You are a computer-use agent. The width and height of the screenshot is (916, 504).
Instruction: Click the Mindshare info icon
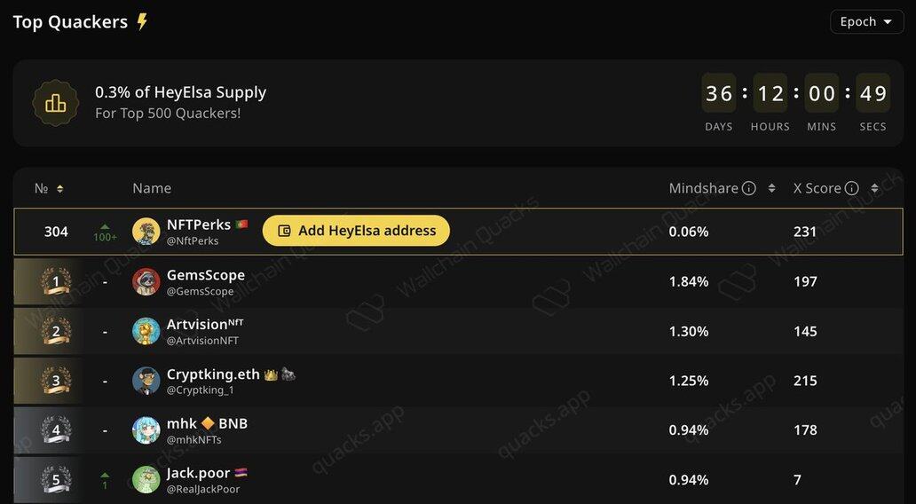(749, 188)
